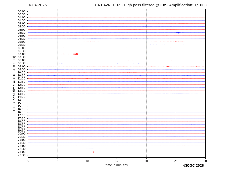Click the red spike on 23:00 trace
233x175 pixels.
coord(93,152)
